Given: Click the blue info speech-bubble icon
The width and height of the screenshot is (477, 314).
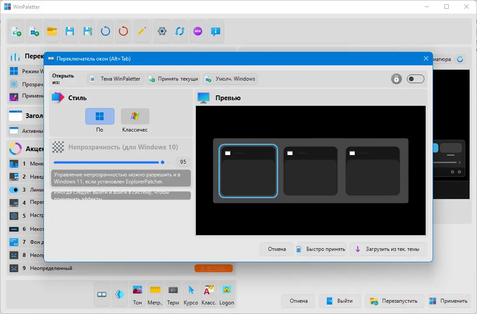Looking at the screenshot, I should click(x=216, y=31).
